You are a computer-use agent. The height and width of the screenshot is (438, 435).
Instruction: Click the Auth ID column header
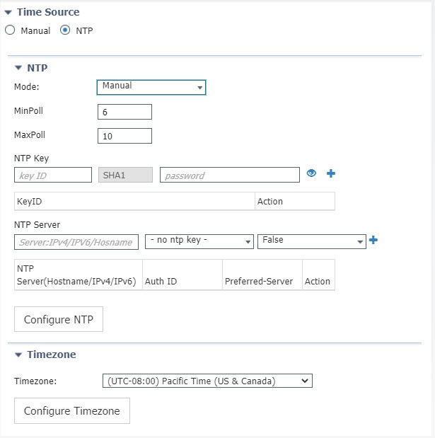coord(182,275)
